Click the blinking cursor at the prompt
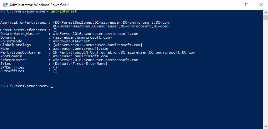Image resolution: width=268 pixels, height=129 pixels. pyautogui.click(x=52, y=88)
